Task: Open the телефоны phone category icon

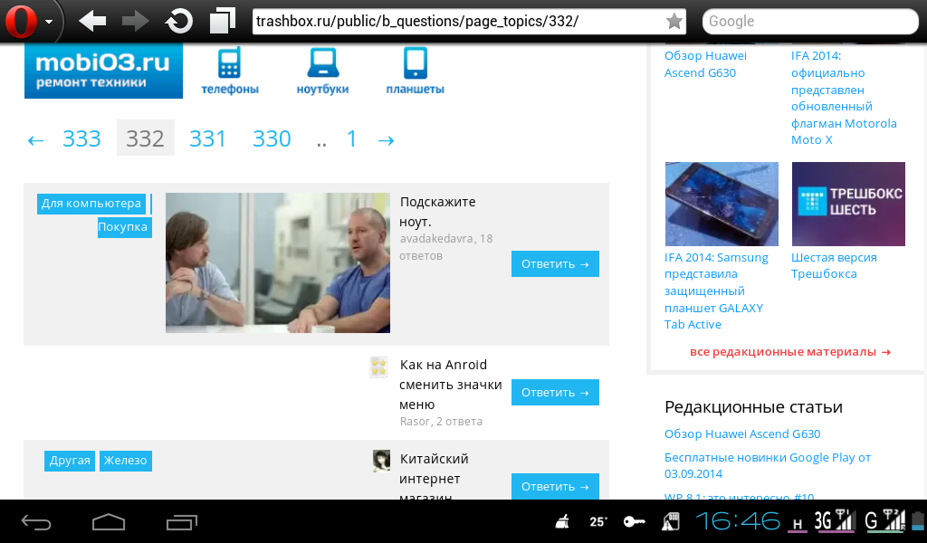Action: point(229,71)
